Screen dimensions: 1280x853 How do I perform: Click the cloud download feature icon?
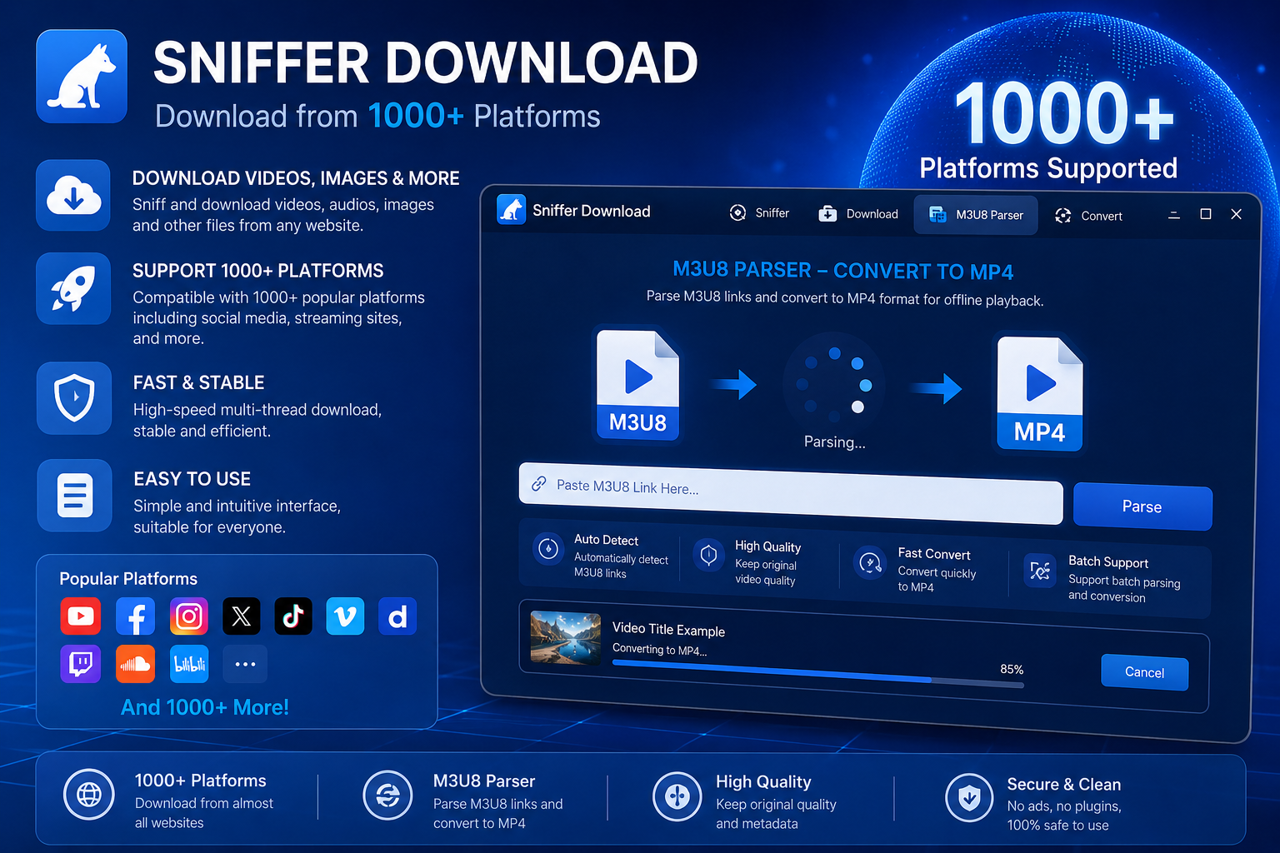tap(73, 196)
